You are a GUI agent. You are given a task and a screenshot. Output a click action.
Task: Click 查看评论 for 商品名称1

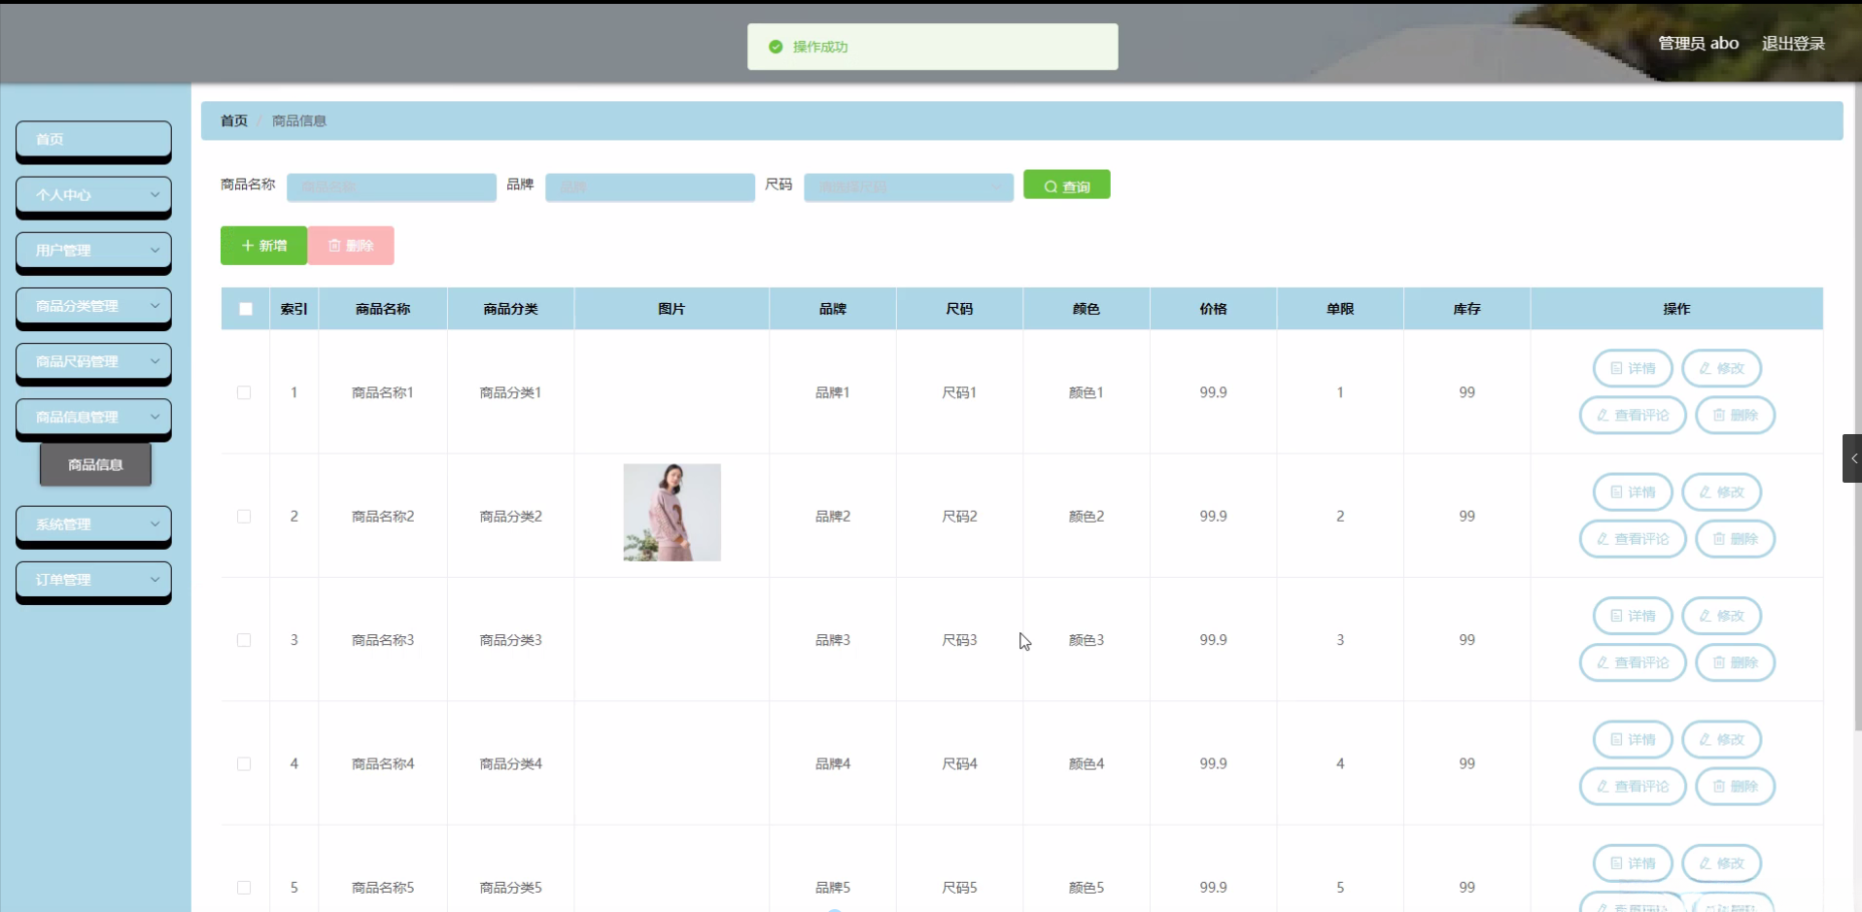pos(1633,415)
